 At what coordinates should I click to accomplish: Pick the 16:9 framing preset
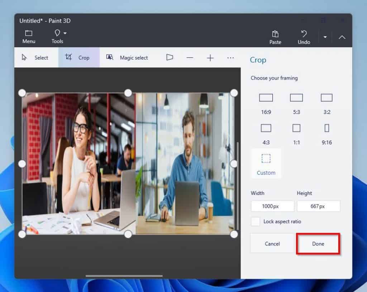click(x=266, y=104)
